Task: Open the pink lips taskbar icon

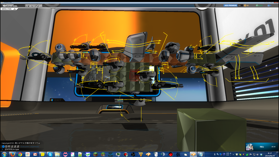Action: tap(65, 154)
